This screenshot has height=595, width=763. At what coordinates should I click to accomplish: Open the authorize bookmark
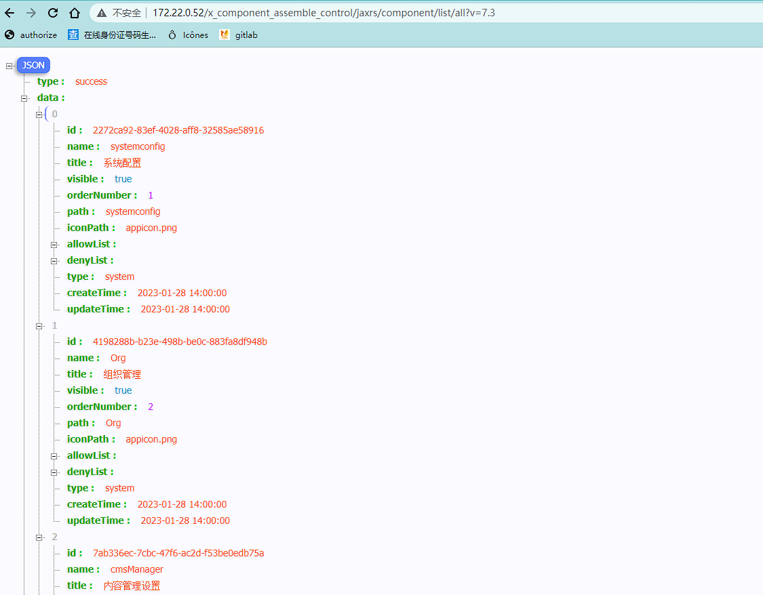click(31, 35)
